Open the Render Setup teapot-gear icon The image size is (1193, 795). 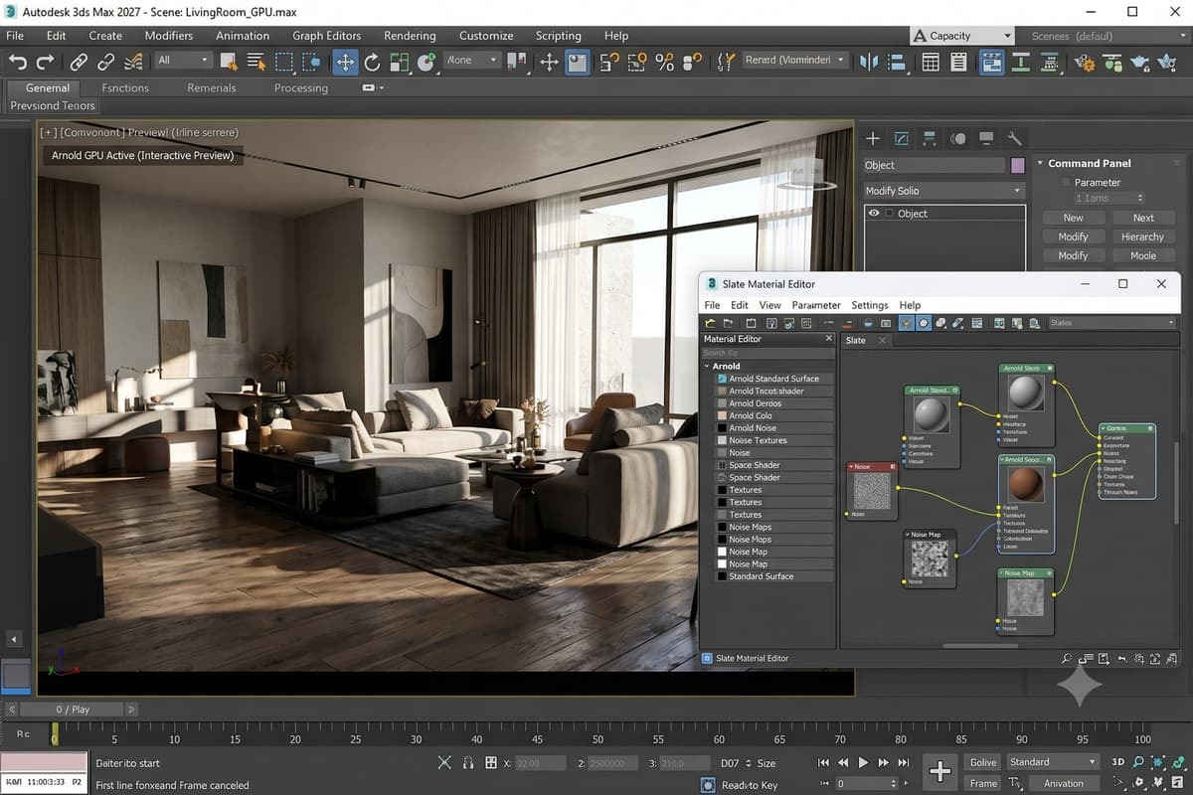(x=1084, y=62)
